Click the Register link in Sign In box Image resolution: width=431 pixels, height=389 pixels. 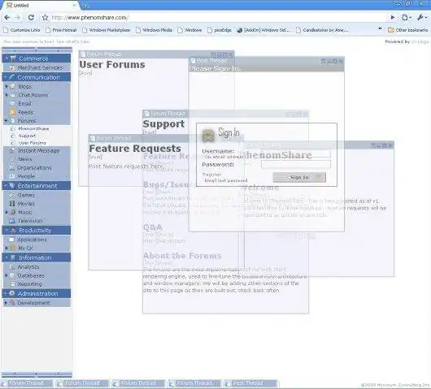coord(211,175)
